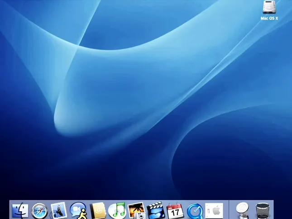The image size is (292, 219).
Task: Click the dock's left edge before Finder
Action: [x=11, y=211]
